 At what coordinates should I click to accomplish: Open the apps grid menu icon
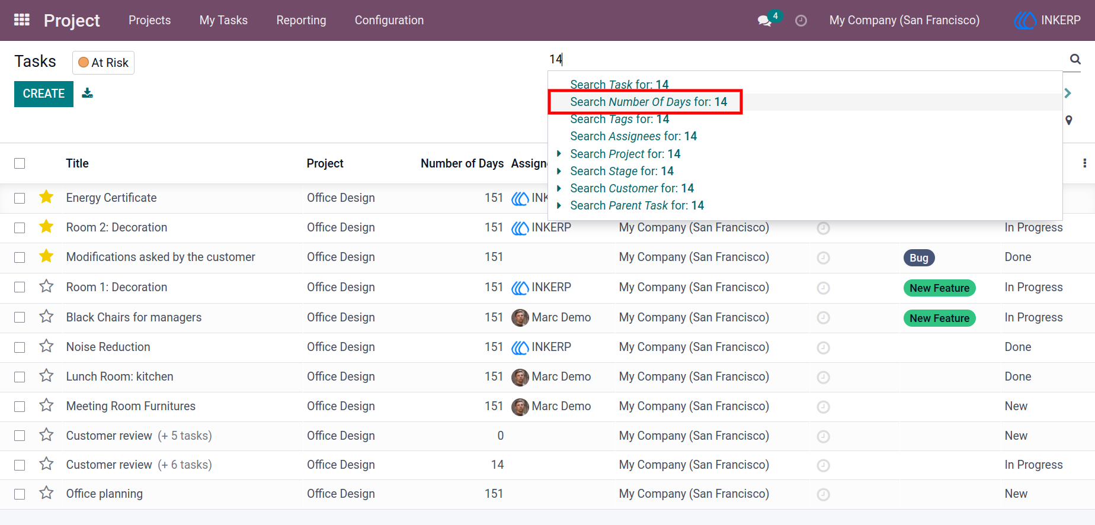click(x=22, y=20)
